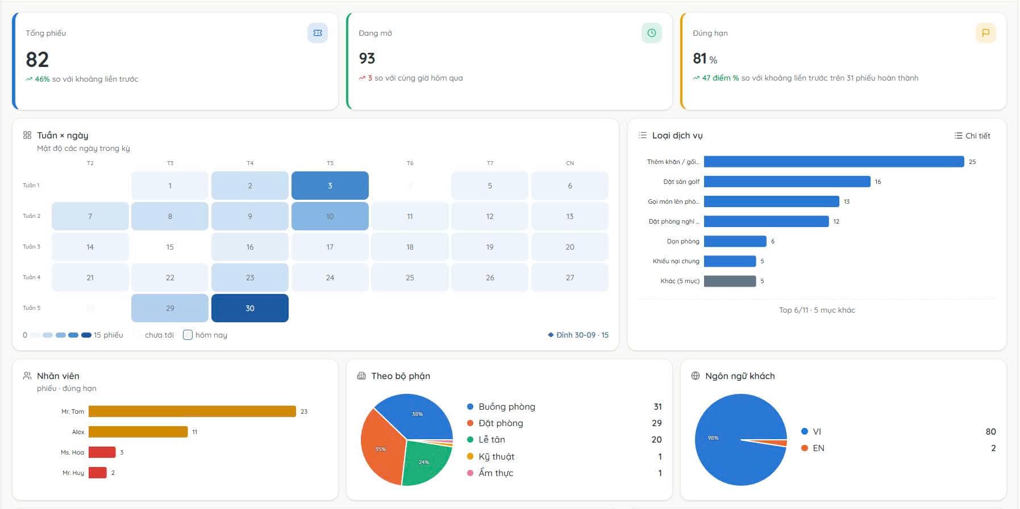
Task: Click the Đặt sân golf bar
Action: pyautogui.click(x=787, y=182)
